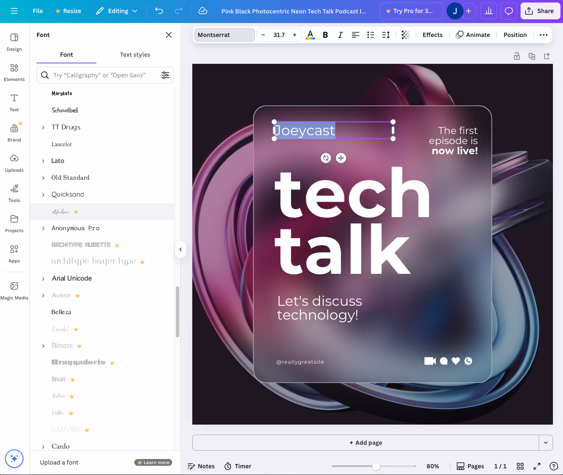Open the line spacing options

pyautogui.click(x=386, y=35)
